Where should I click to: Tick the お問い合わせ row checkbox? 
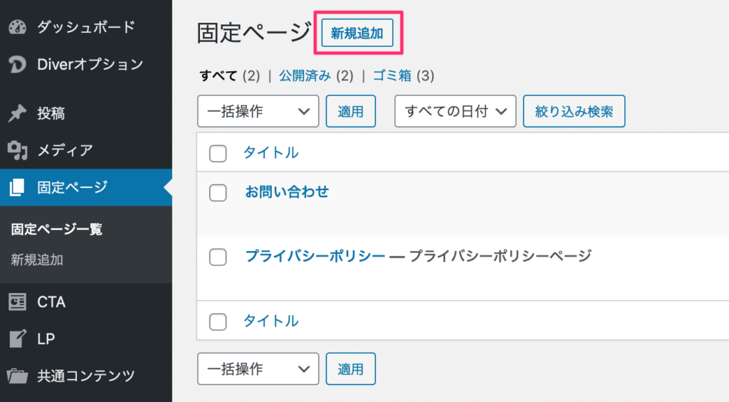click(x=219, y=193)
